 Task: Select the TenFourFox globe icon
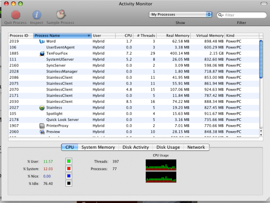(x=42, y=53)
